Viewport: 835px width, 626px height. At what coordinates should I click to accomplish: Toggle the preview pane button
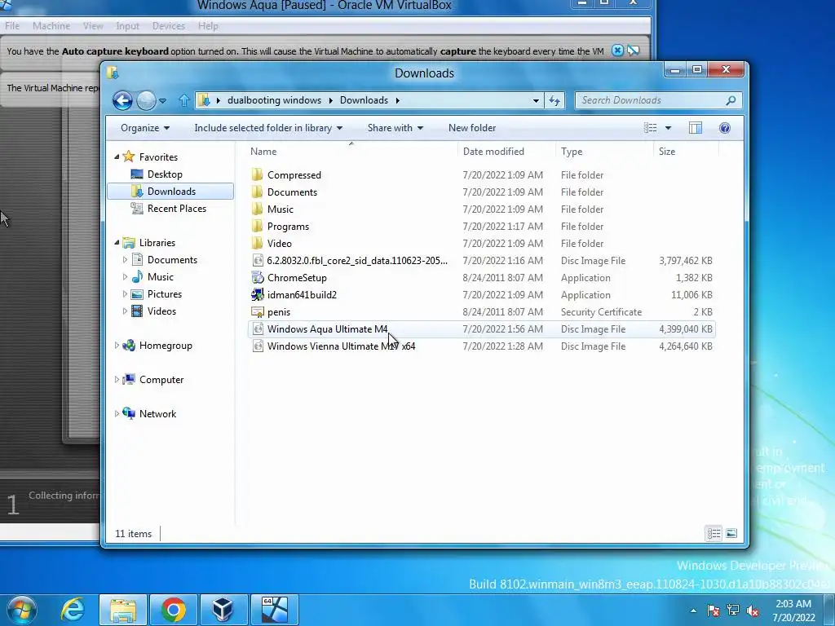(x=696, y=128)
